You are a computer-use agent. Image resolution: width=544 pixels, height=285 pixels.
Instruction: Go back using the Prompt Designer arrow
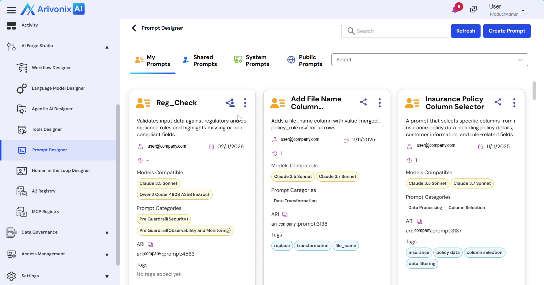coord(134,28)
